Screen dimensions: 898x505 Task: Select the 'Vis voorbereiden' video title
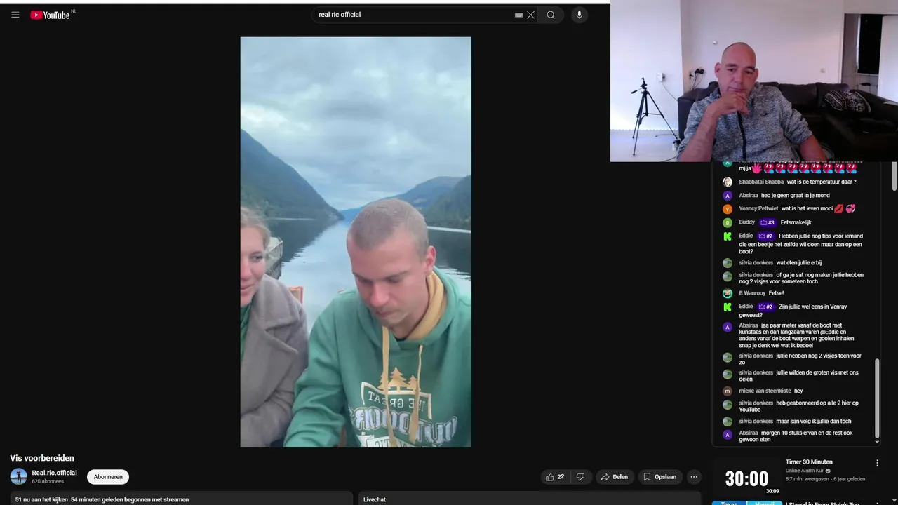[42, 458]
